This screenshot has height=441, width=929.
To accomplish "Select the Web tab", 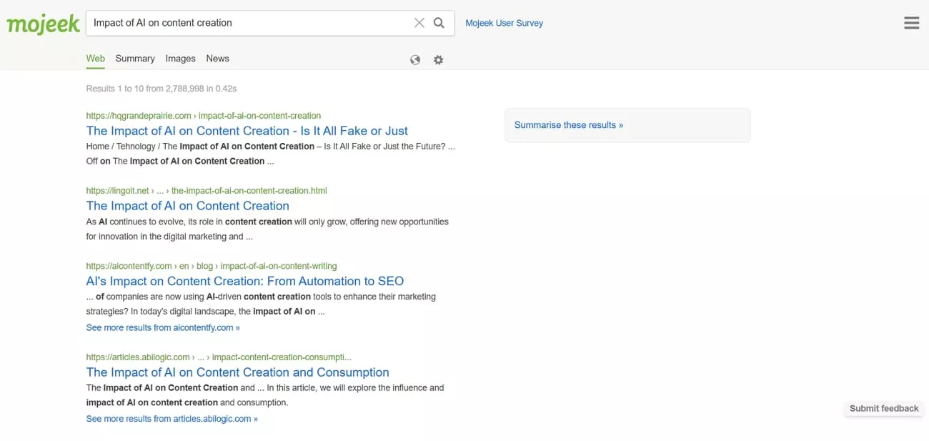I will click(94, 58).
